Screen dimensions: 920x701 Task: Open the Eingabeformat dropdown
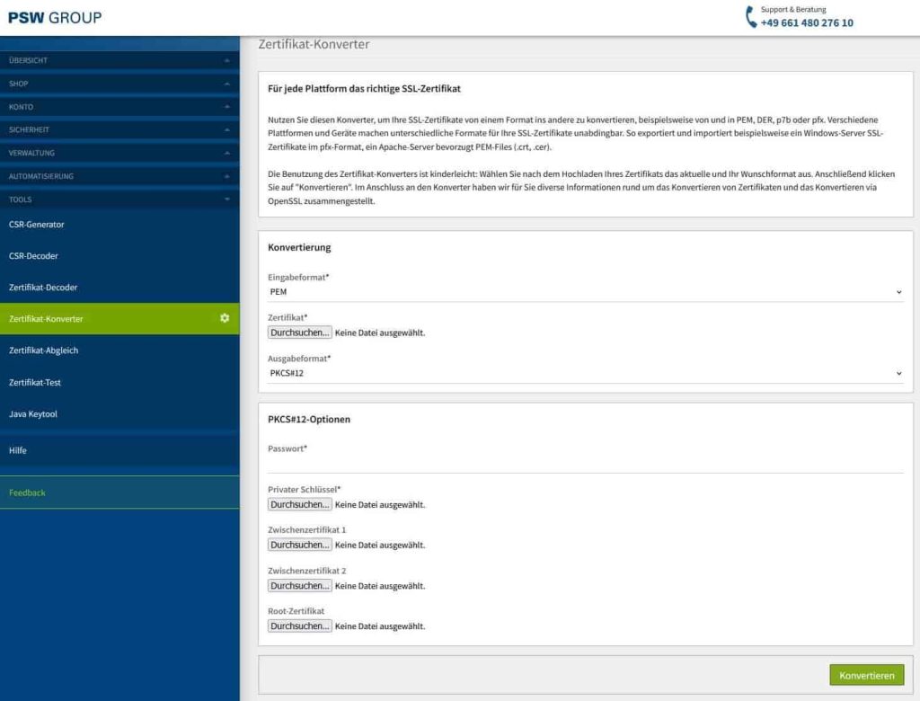click(584, 291)
